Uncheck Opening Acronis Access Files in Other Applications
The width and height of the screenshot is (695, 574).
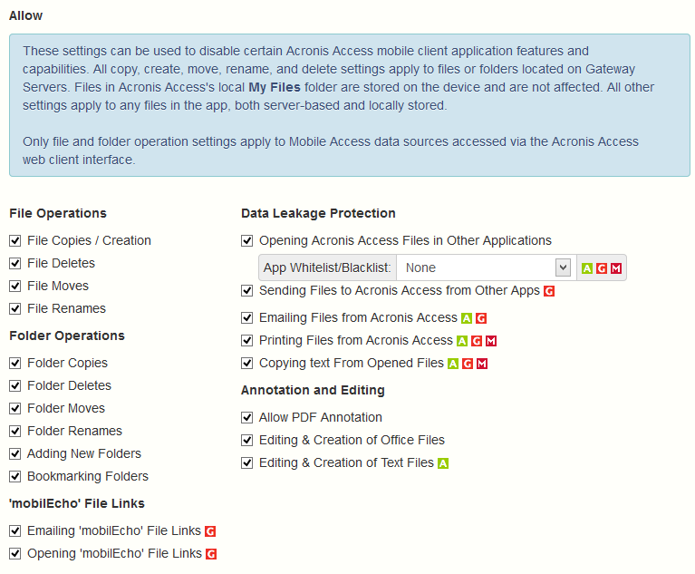pos(246,241)
